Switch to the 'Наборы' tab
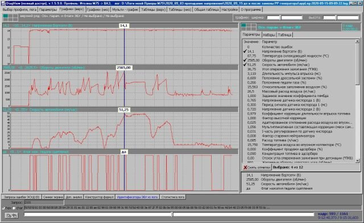The height and width of the screenshot is (223, 364). pyautogui.click(x=269, y=35)
